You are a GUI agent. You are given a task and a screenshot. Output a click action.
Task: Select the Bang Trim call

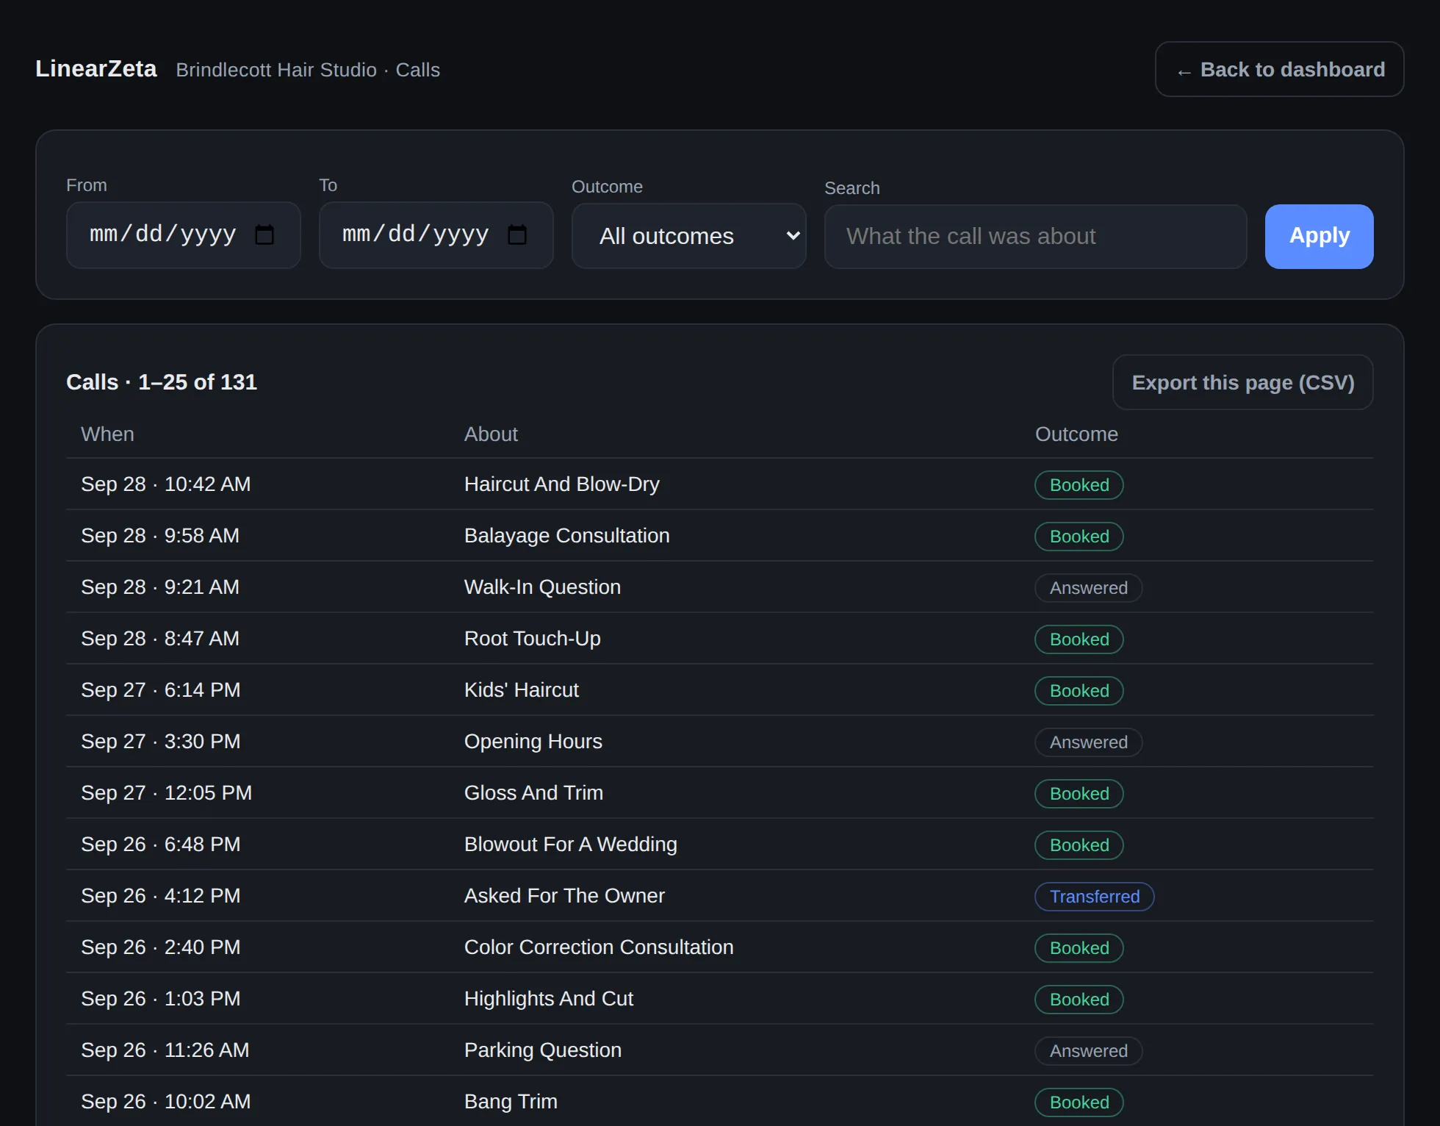[719, 1101]
